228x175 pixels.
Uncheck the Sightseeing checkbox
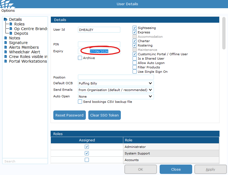pyautogui.click(x=135, y=28)
